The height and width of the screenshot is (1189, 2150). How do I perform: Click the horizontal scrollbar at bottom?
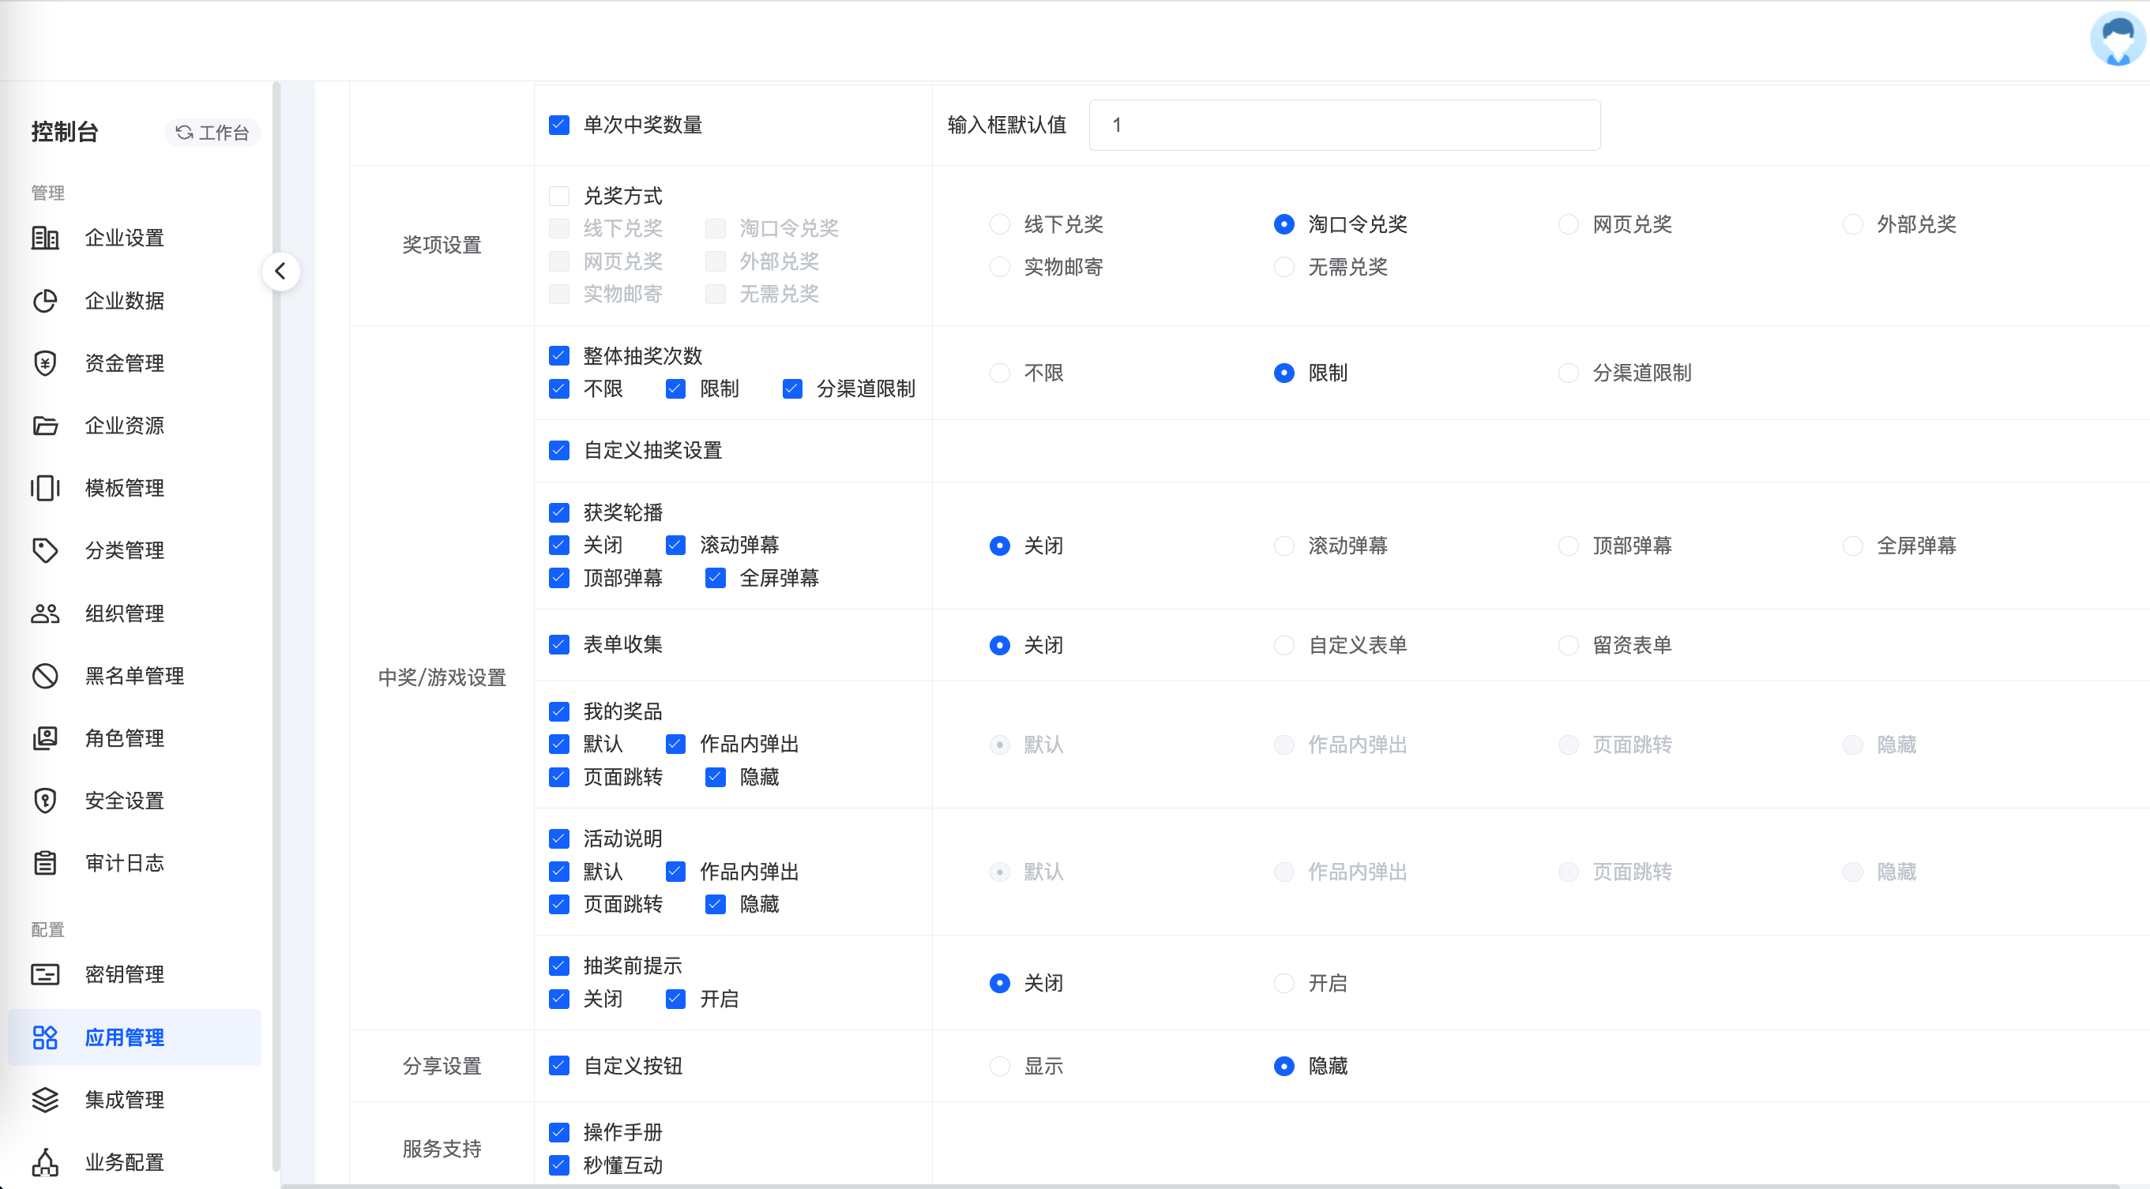[x=1202, y=1186]
